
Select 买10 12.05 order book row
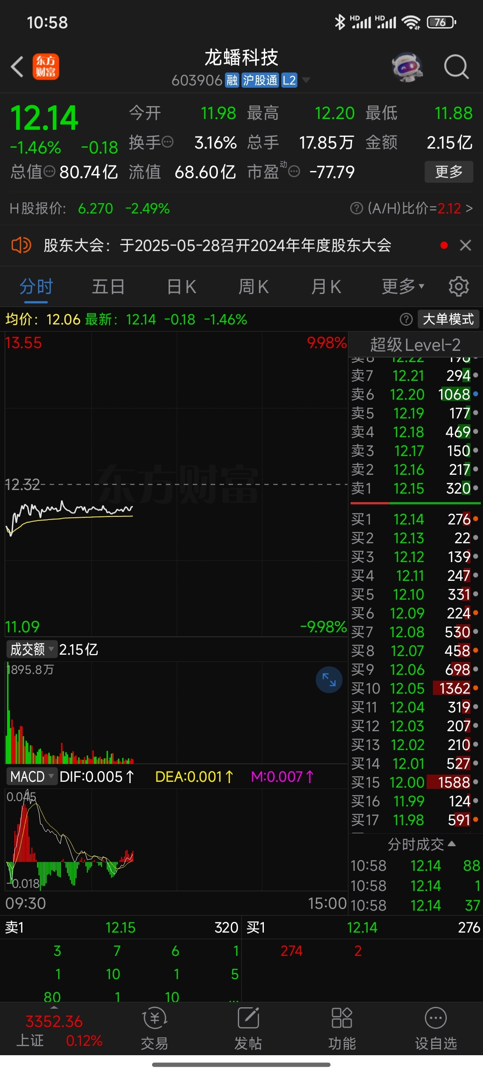(415, 688)
